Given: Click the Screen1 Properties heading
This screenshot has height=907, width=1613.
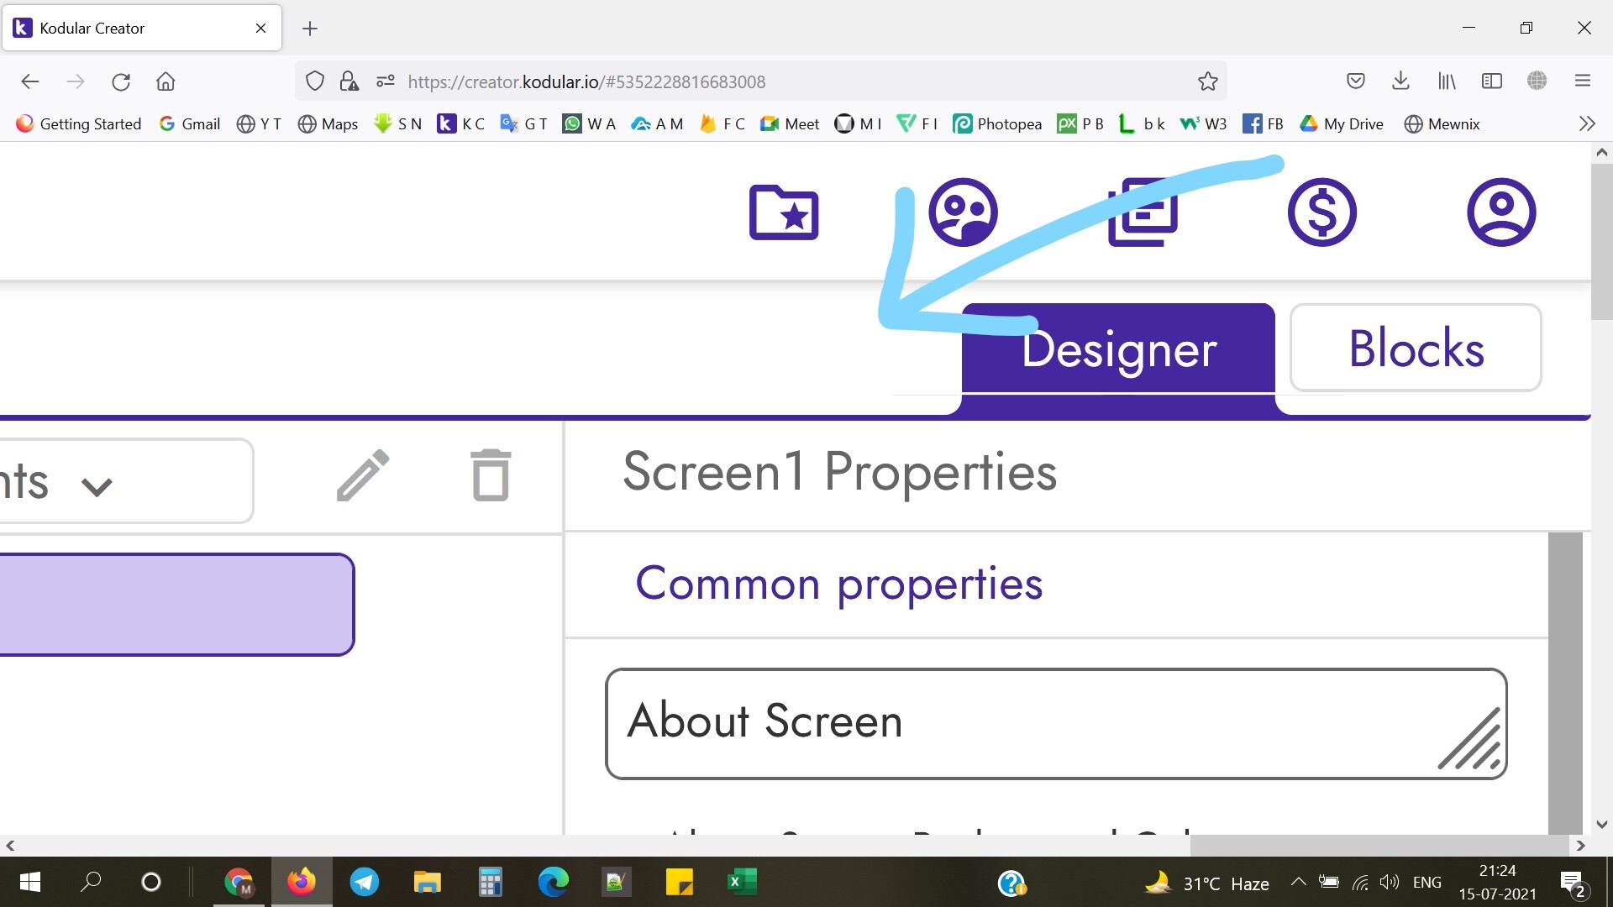Looking at the screenshot, I should (839, 471).
